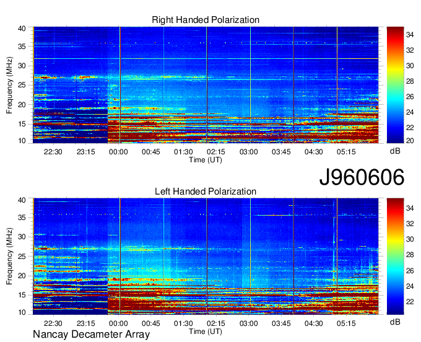Screen dimensions: 421x342
Task: Click the 03:45 time tick on the right-handed plot
Action: point(281,152)
